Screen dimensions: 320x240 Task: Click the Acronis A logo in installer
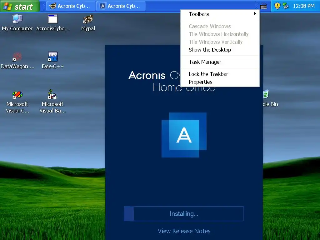pos(184,135)
